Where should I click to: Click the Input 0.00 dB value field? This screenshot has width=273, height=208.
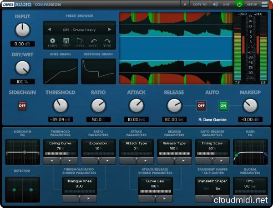22,44
